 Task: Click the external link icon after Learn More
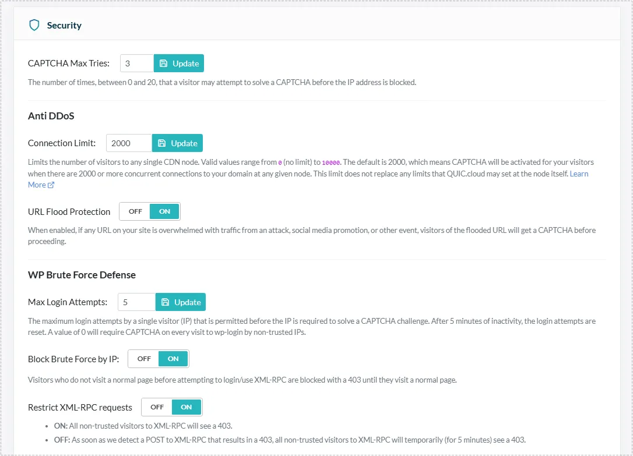pyautogui.click(x=51, y=185)
